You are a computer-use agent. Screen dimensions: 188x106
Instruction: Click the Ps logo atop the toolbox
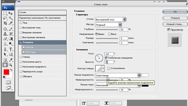(8, 8)
